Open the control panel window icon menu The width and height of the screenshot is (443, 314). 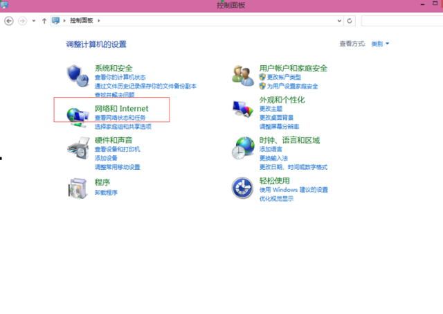point(5,5)
